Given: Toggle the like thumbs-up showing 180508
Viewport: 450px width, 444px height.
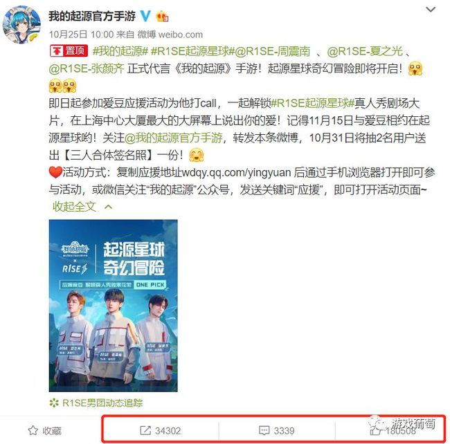Looking at the screenshot, I should [375, 430].
